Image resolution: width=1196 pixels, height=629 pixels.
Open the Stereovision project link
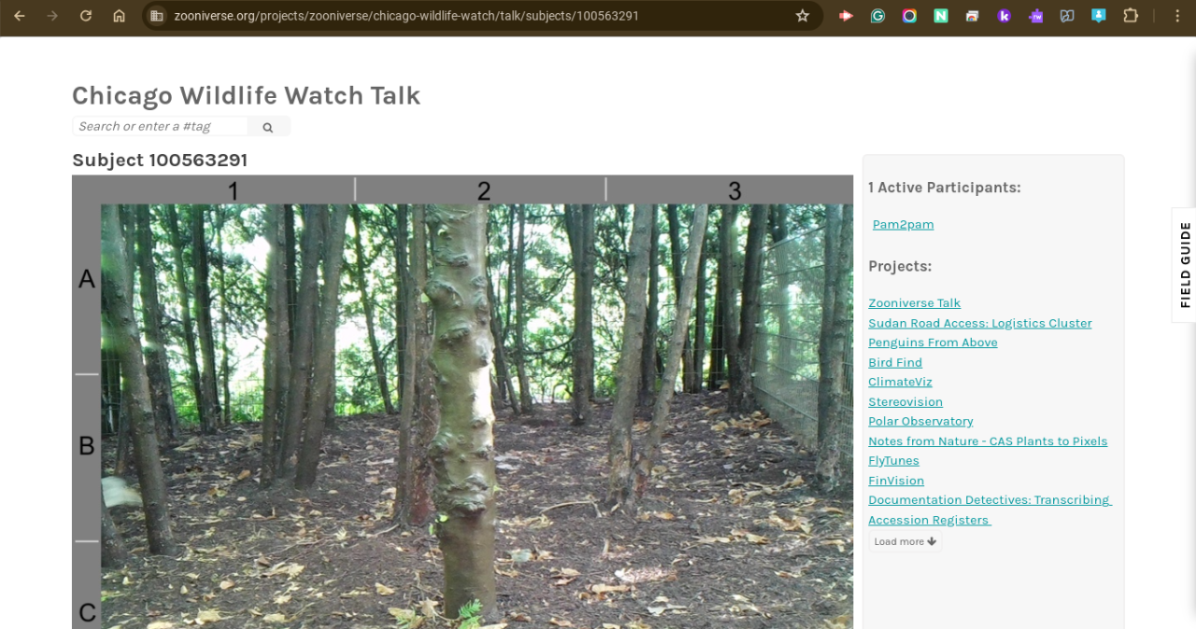(x=905, y=402)
